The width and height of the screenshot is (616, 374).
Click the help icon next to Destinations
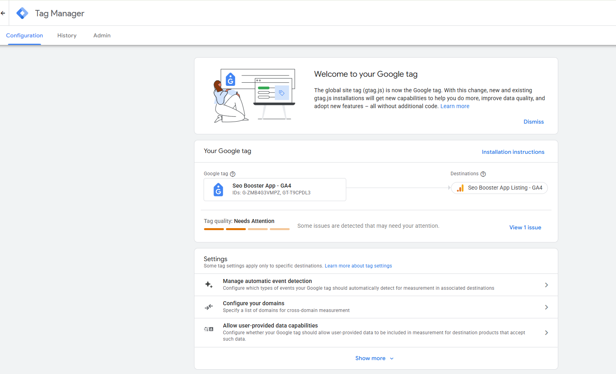[x=483, y=174]
